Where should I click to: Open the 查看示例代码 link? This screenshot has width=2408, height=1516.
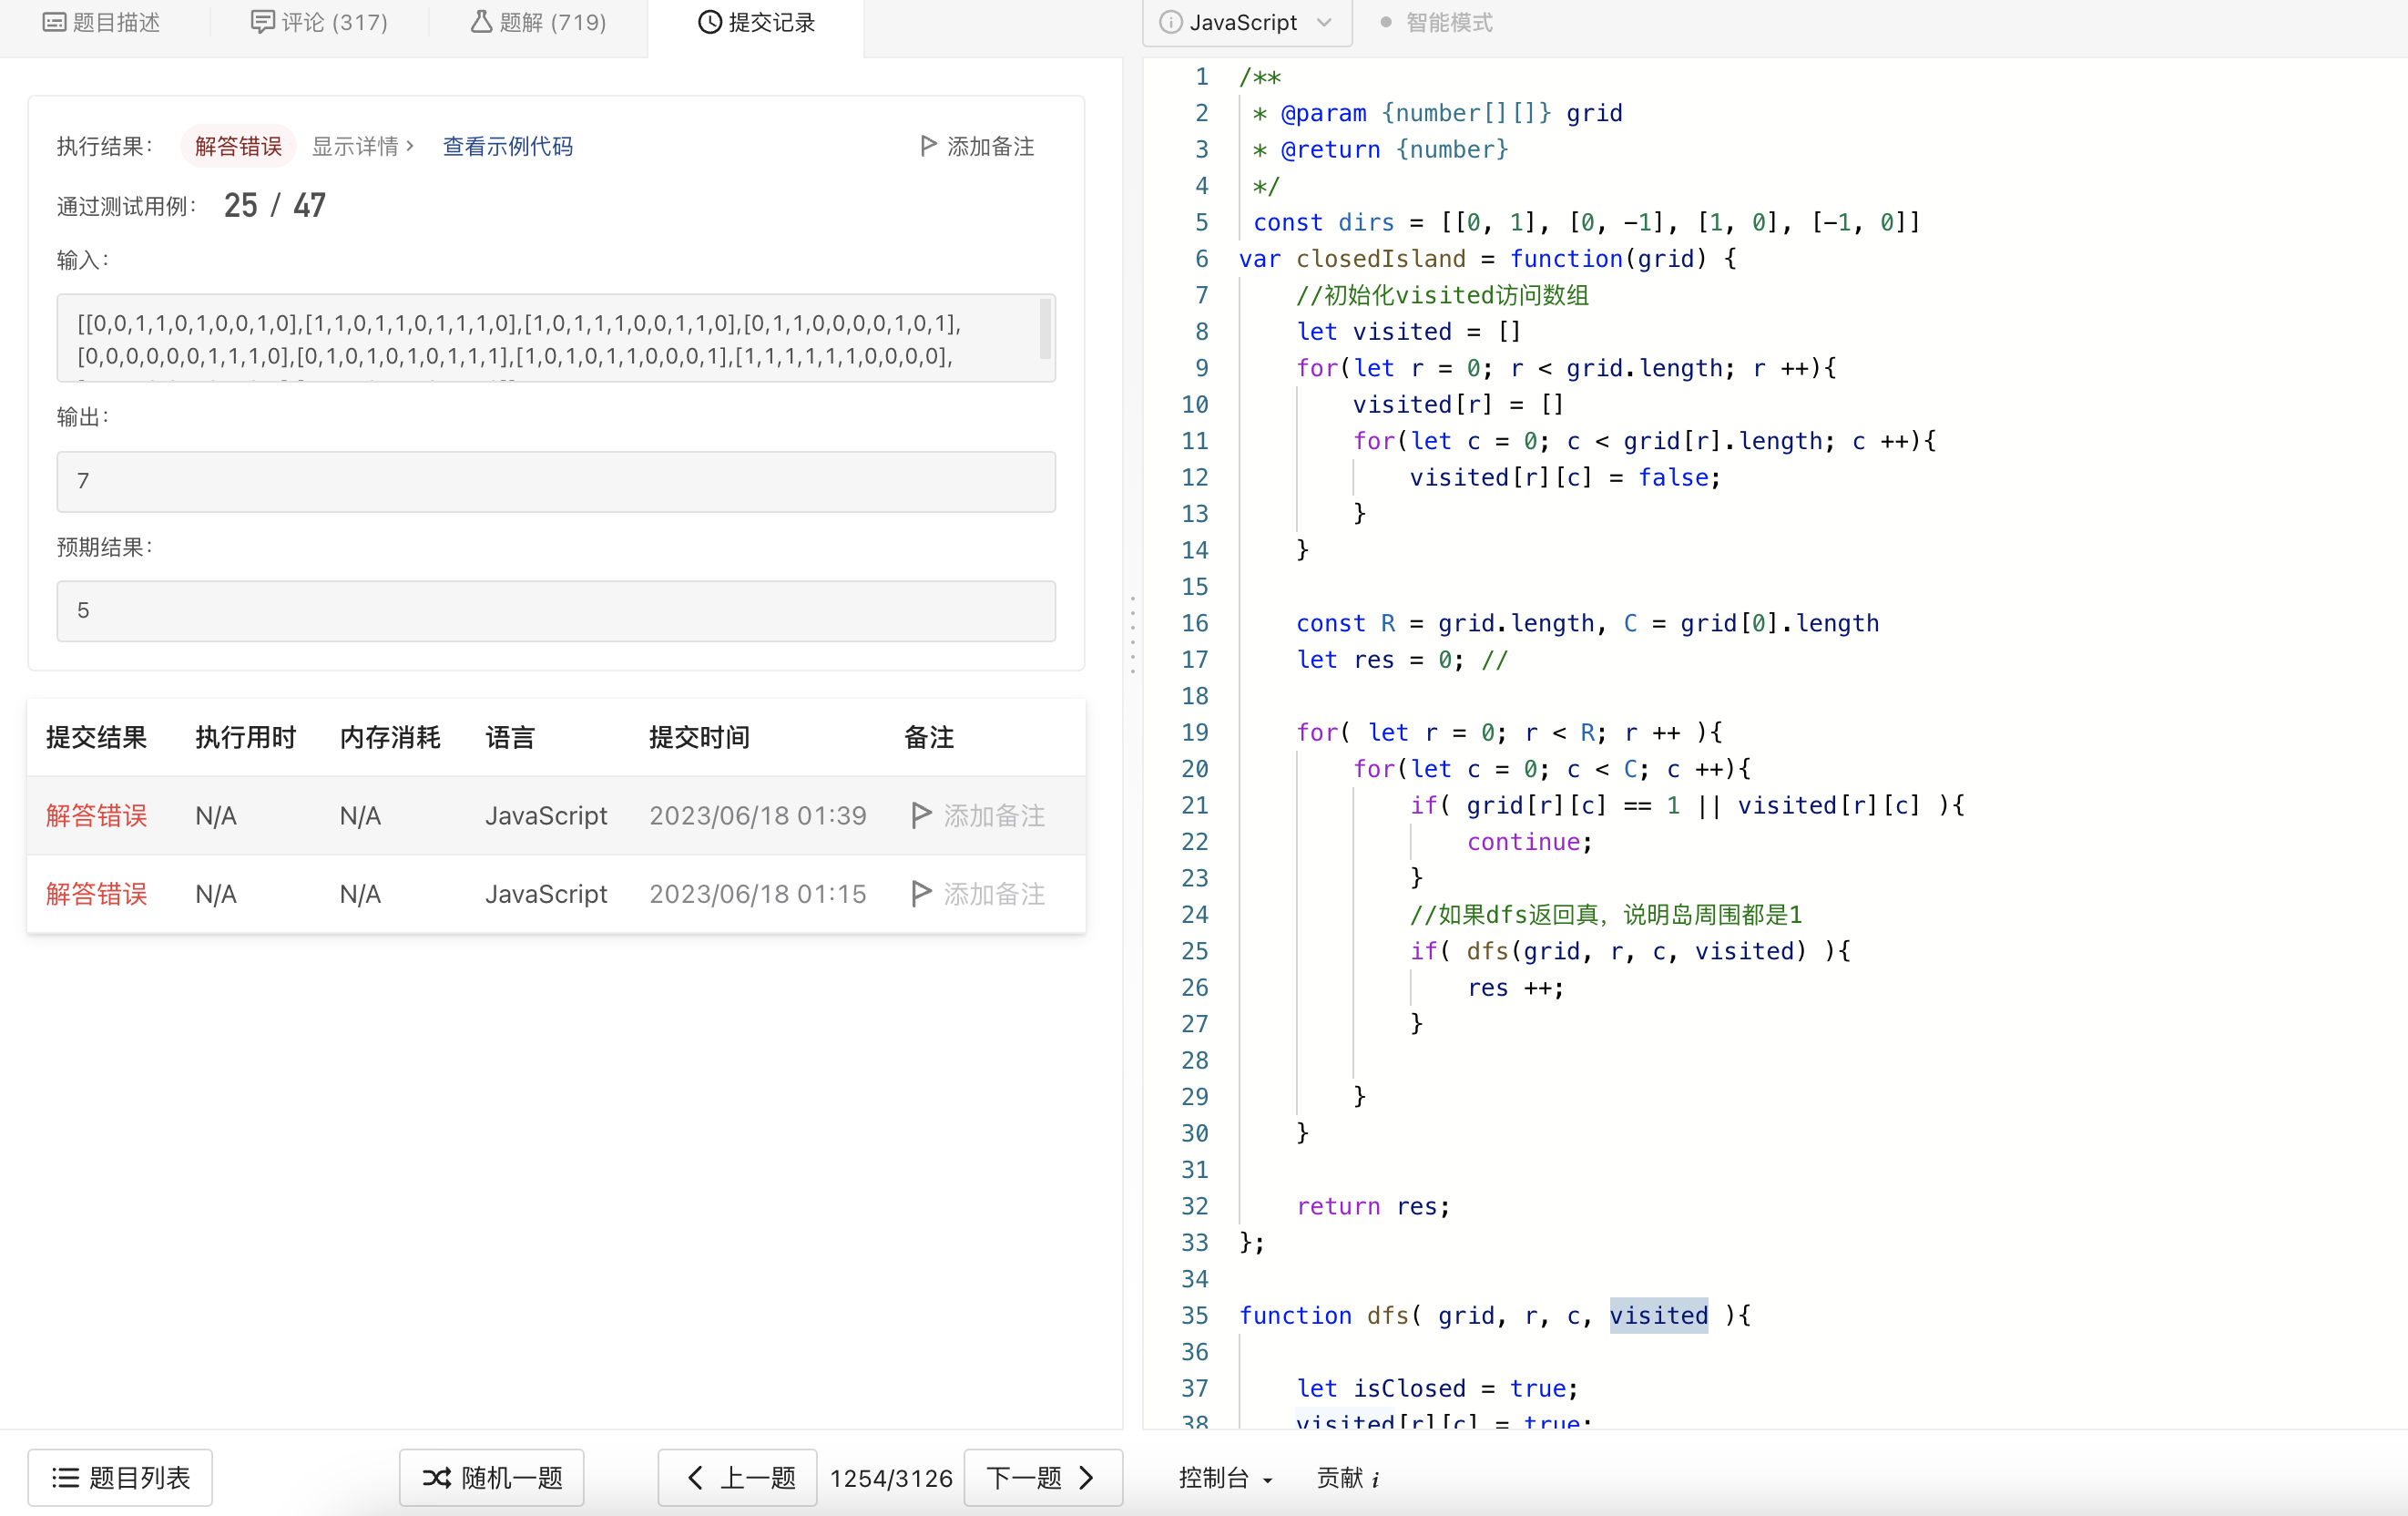point(508,146)
